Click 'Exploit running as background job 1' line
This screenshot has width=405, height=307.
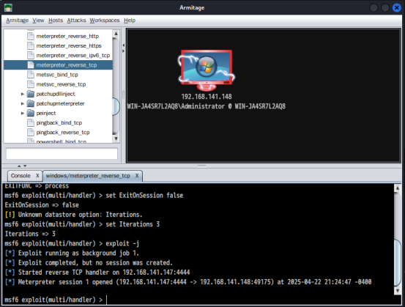(x=72, y=253)
